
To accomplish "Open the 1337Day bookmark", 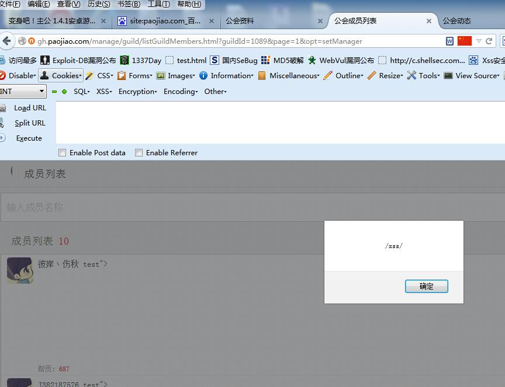I will pos(141,60).
